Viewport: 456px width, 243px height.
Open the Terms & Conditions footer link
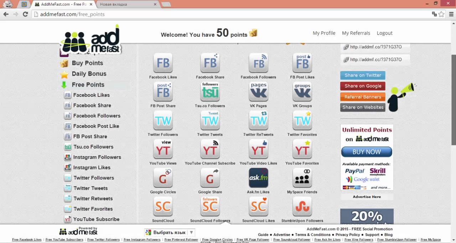click(x=313, y=235)
